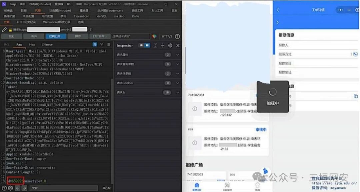Switch editor to Raw view
The height and width of the screenshot is (192, 360).
point(19,45)
